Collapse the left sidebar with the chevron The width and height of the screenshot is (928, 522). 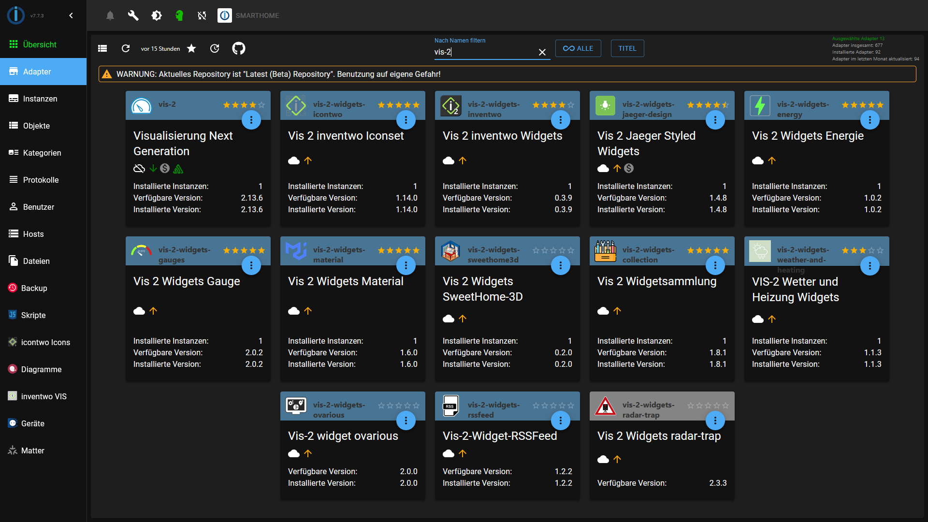tap(71, 15)
